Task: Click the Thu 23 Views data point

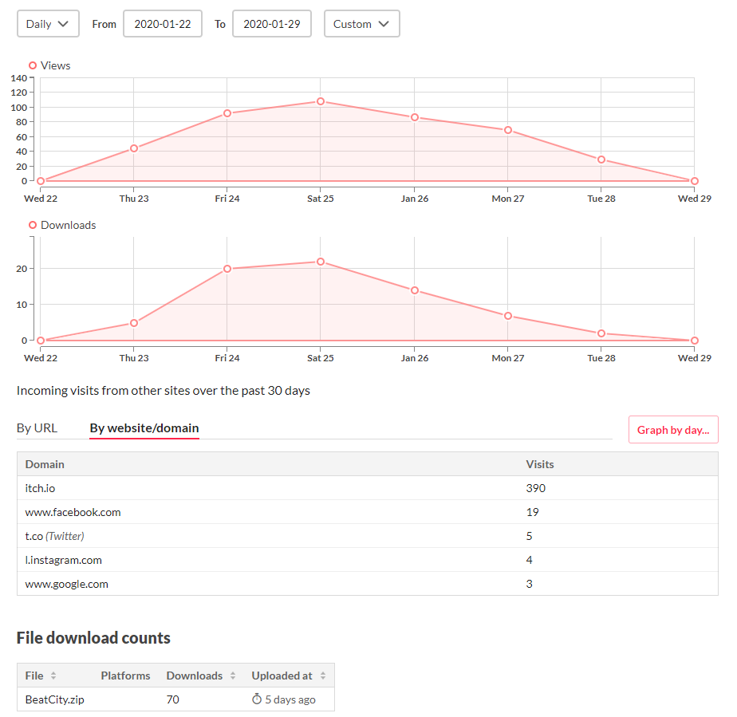Action: click(133, 148)
